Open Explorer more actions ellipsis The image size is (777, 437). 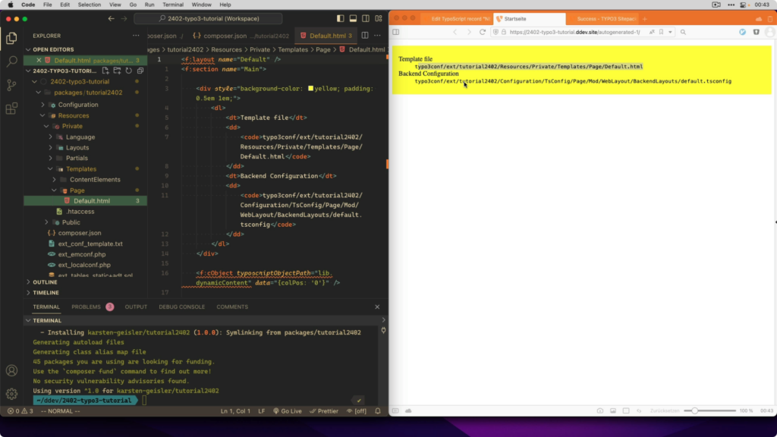pos(136,36)
